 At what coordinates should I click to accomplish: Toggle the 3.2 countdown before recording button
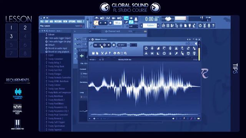108,18
